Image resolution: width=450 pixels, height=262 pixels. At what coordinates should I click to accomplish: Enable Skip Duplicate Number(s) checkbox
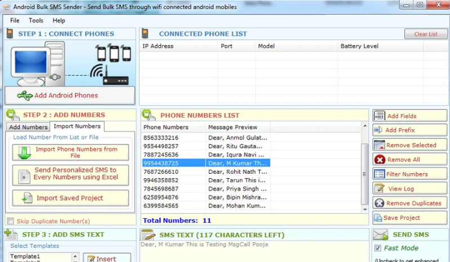coord(10,222)
